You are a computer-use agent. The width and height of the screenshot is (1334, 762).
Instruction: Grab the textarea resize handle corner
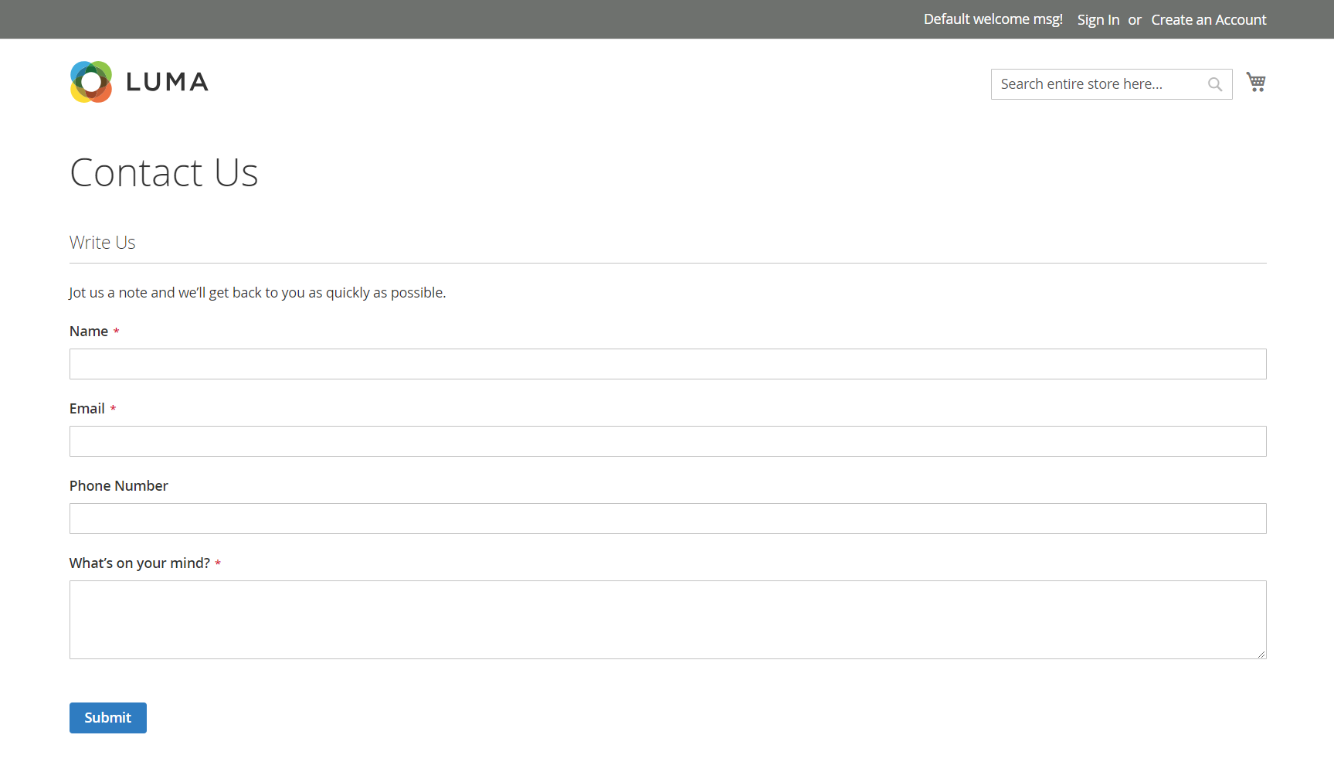1261,654
